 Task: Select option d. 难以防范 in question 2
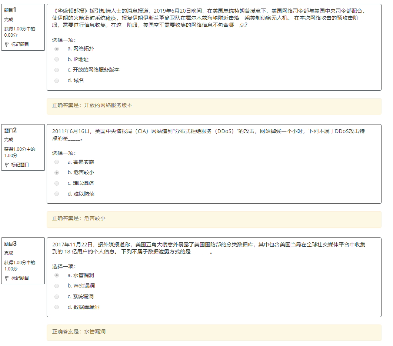[x=57, y=193]
